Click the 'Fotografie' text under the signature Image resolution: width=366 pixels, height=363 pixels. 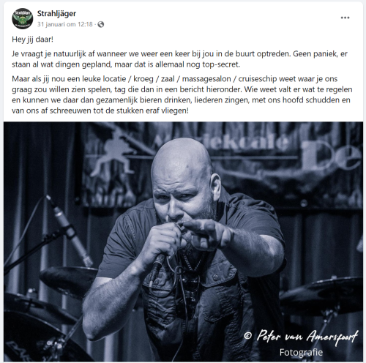coord(301,352)
